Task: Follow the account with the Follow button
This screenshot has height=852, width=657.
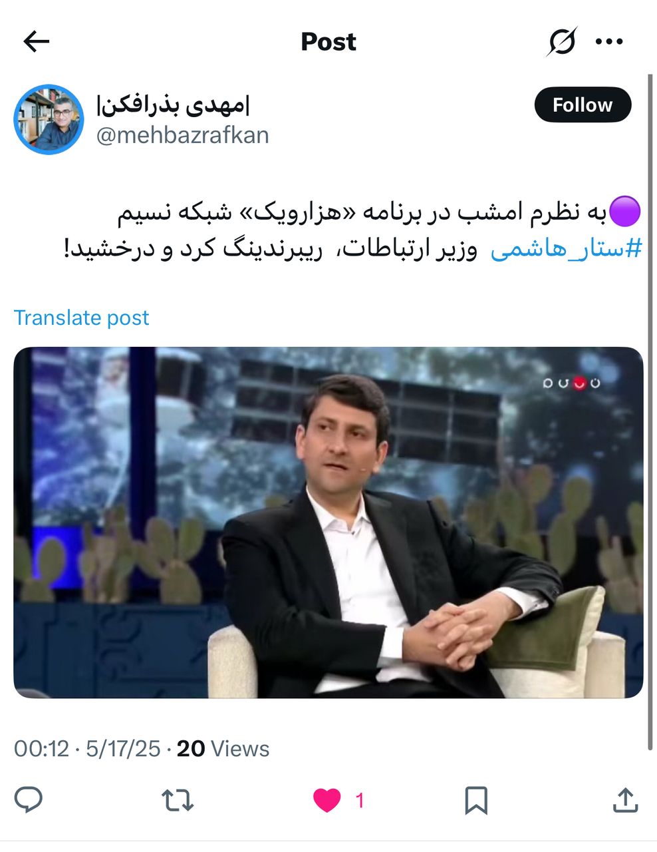Action: point(583,105)
